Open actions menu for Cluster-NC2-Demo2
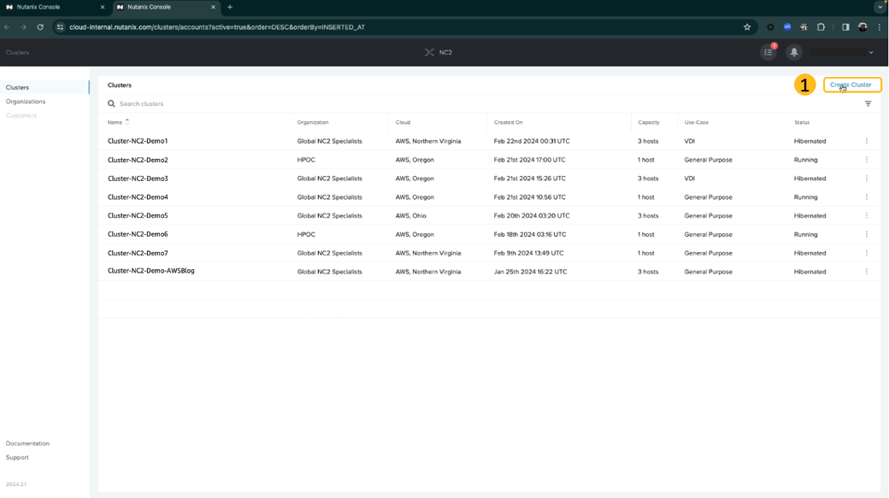This screenshot has height=498, width=889. [x=866, y=160]
